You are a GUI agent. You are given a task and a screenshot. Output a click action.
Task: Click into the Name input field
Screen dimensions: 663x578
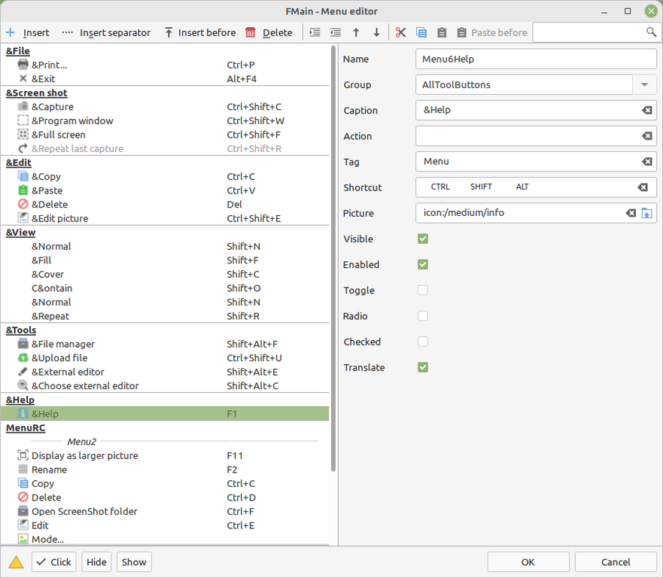coord(536,59)
